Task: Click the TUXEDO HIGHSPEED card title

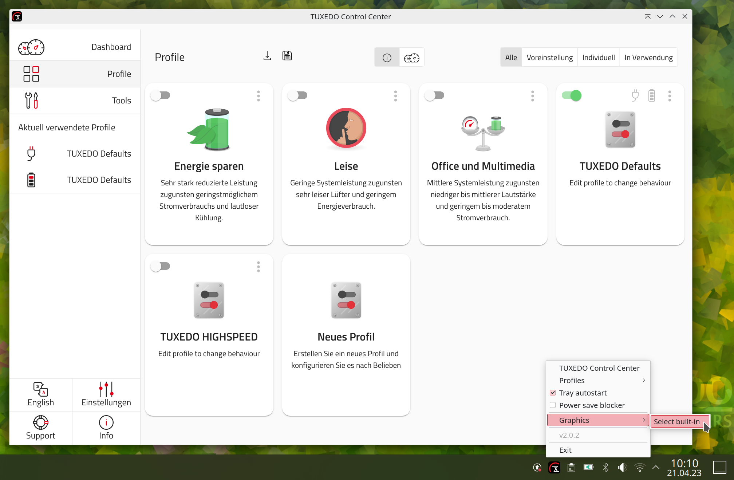Action: pos(209,337)
